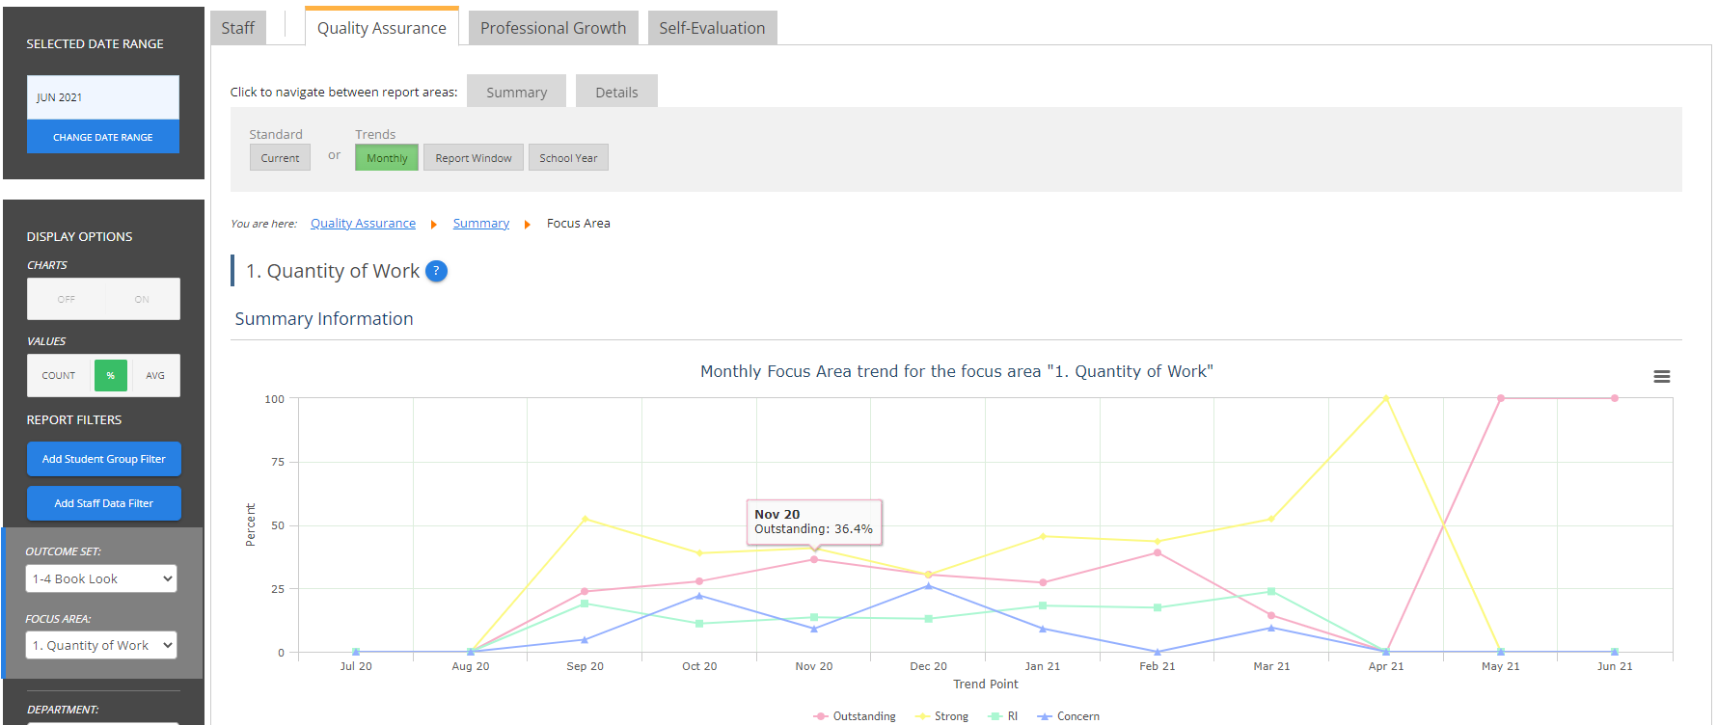Click the Strong data point at Apr 21
The image size is (1717, 725).
pyautogui.click(x=1385, y=398)
